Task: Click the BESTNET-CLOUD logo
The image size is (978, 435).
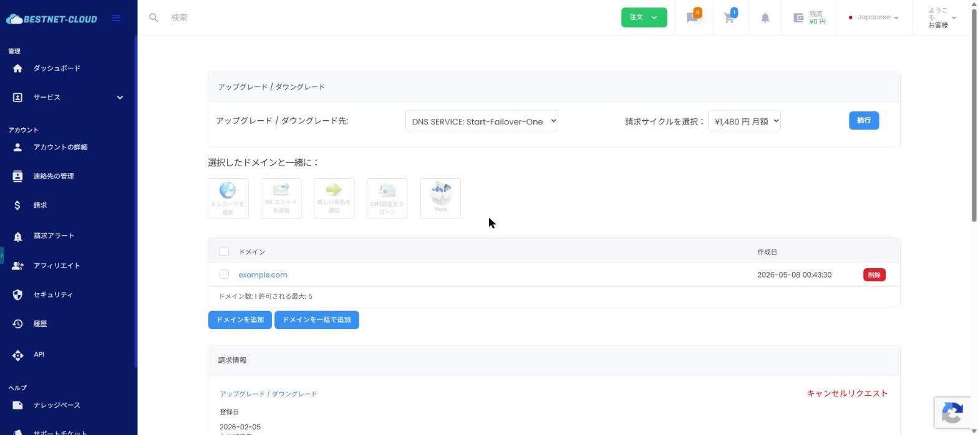Action: 51,19
